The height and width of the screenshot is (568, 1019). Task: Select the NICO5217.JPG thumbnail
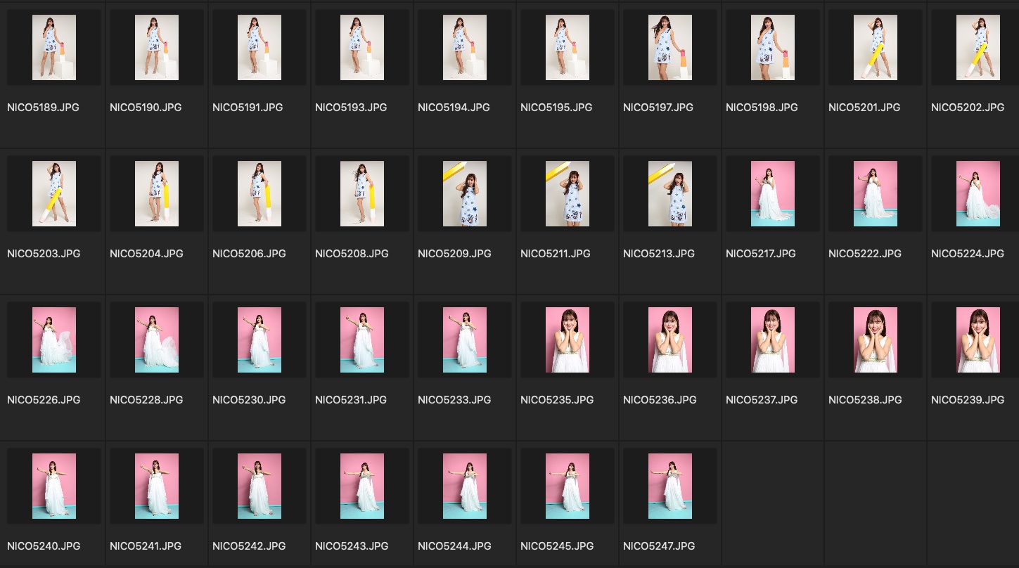click(x=773, y=194)
